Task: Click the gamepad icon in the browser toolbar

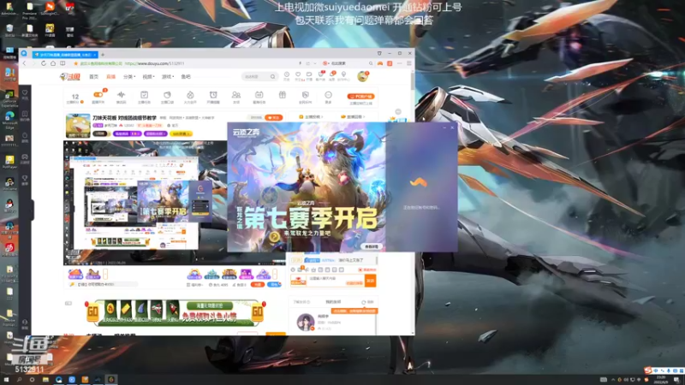Action: pyautogui.click(x=380, y=63)
